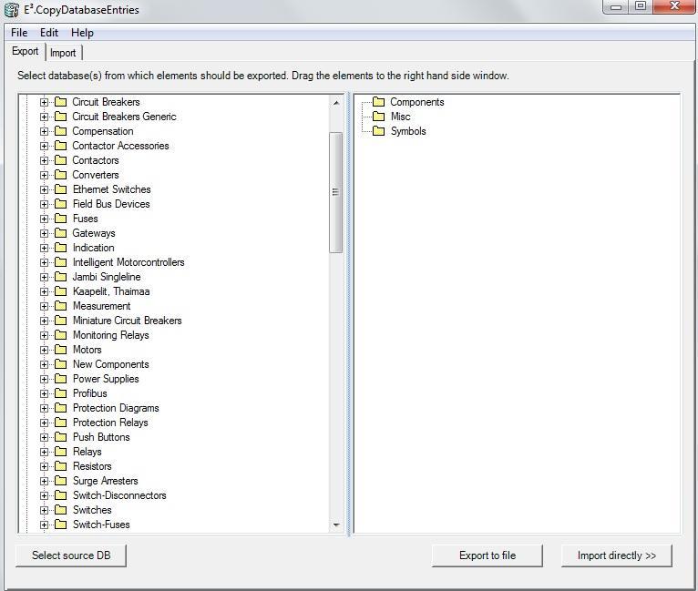698x591 pixels.
Task: Click the Misc folder icon in right pane
Action: (379, 117)
